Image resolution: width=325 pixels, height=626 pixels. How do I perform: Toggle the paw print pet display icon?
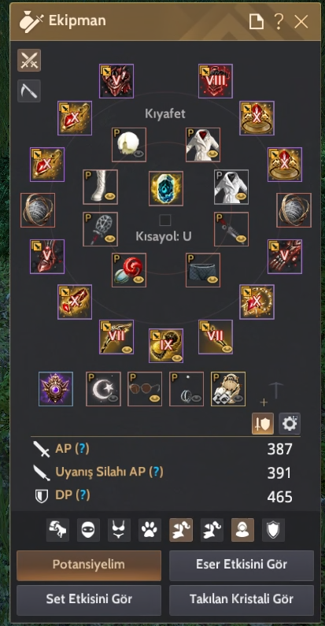click(x=150, y=530)
